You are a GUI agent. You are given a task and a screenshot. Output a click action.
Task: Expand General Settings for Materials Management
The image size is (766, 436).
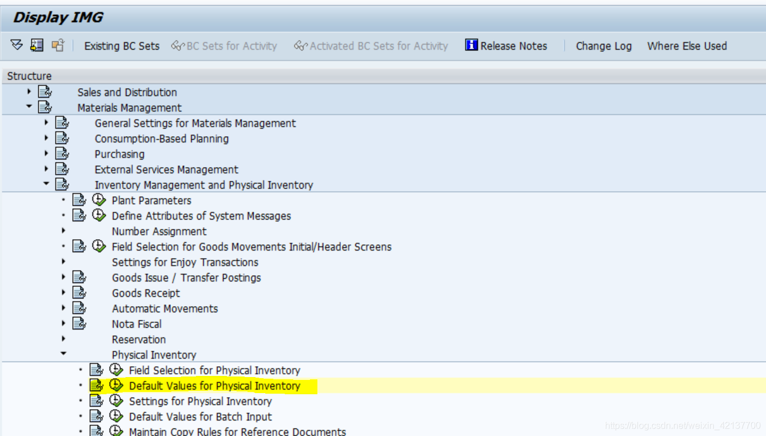(46, 122)
